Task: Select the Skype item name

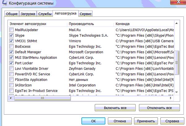Action: tap(20, 35)
